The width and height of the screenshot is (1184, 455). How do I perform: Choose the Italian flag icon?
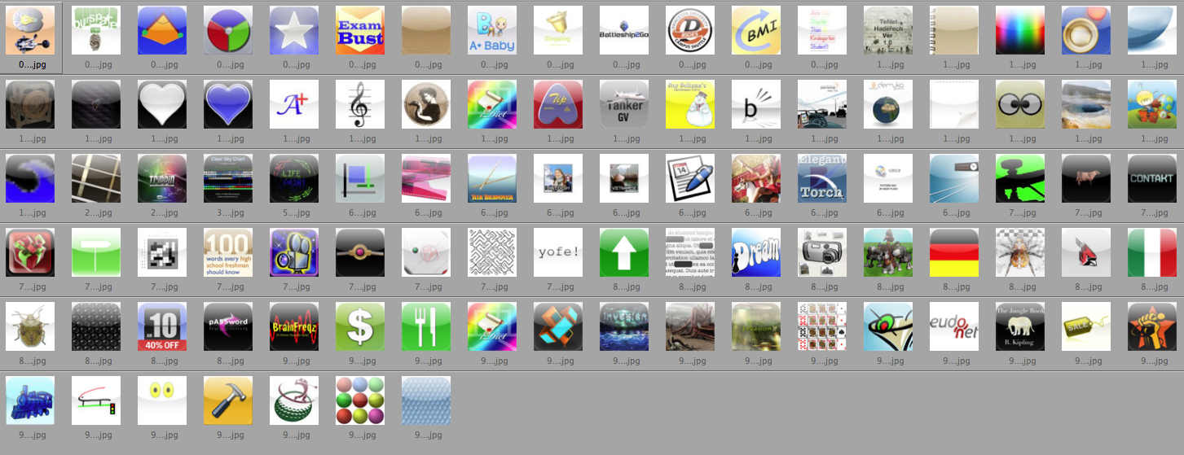click(1152, 252)
